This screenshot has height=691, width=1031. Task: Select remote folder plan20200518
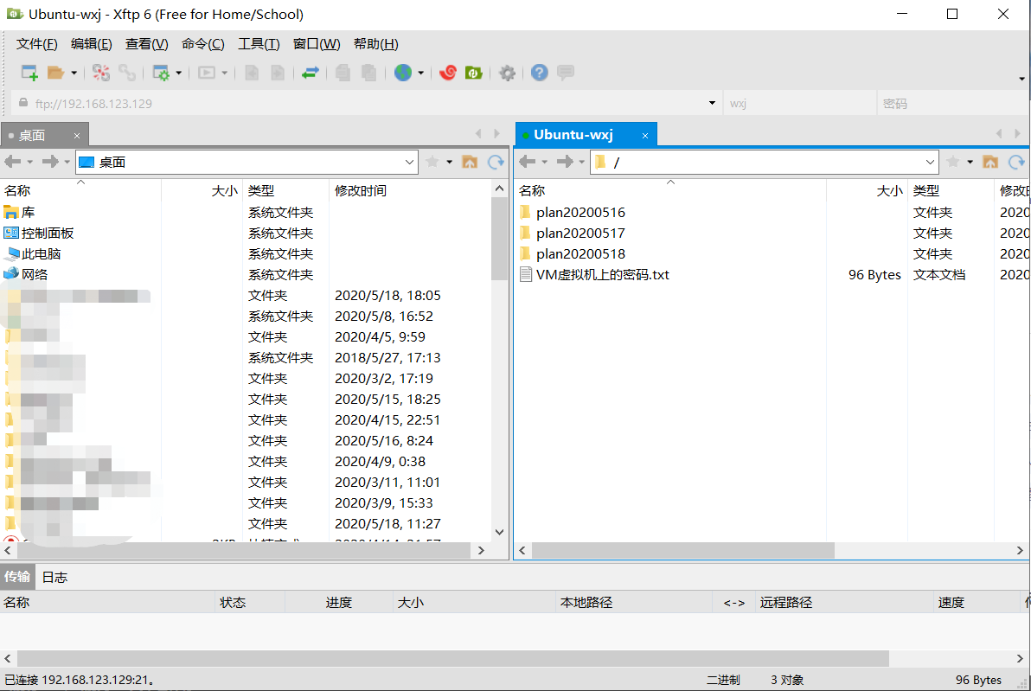coord(580,253)
